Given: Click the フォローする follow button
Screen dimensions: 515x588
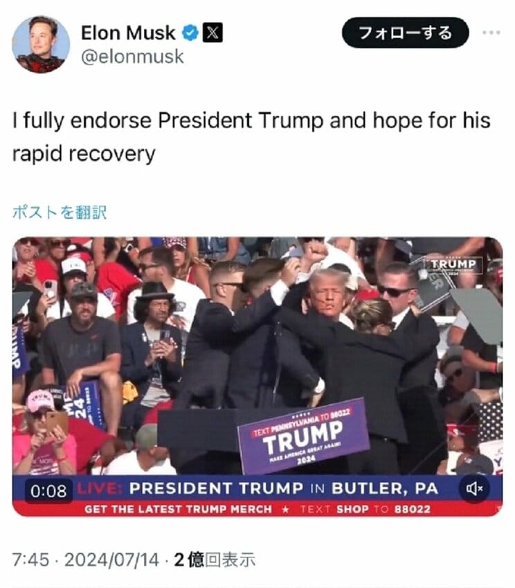Looking at the screenshot, I should tap(405, 33).
